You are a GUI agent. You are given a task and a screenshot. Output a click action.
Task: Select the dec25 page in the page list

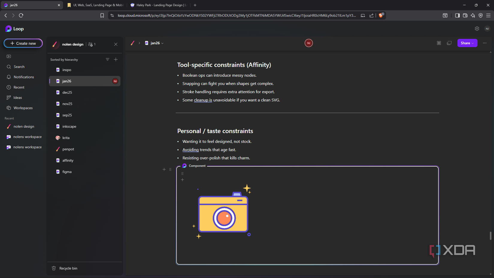[67, 92]
